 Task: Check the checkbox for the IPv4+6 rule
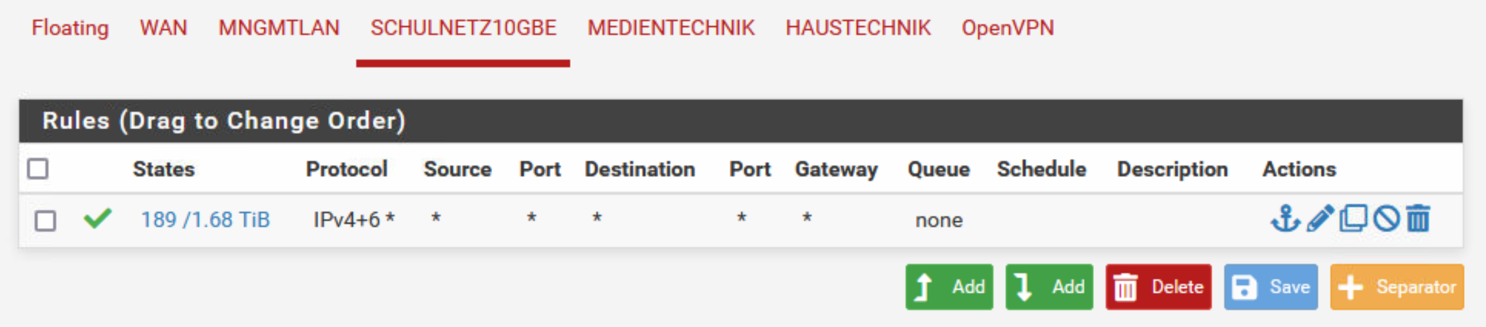coord(45,221)
